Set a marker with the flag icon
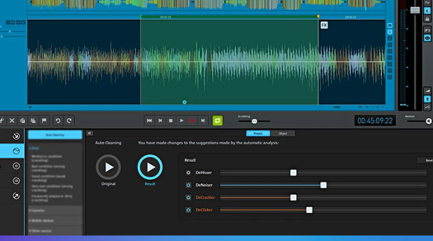The width and height of the screenshot is (433, 241). tap(44, 120)
